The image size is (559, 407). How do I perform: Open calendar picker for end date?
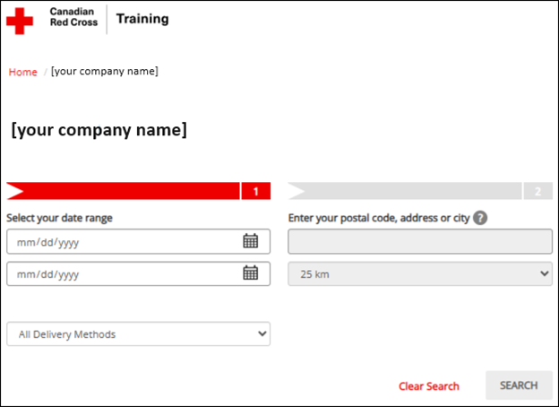click(x=250, y=273)
